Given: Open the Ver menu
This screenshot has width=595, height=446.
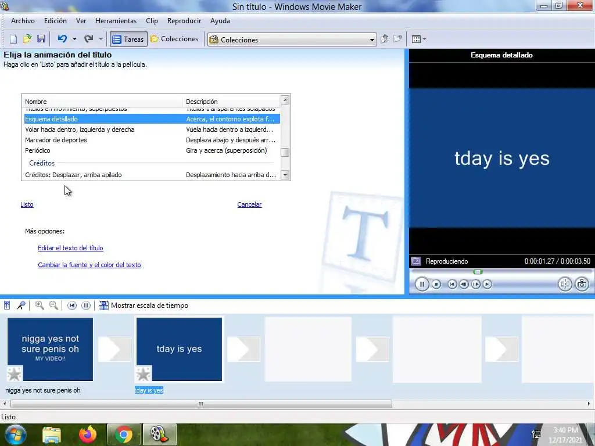Looking at the screenshot, I should coord(81,21).
